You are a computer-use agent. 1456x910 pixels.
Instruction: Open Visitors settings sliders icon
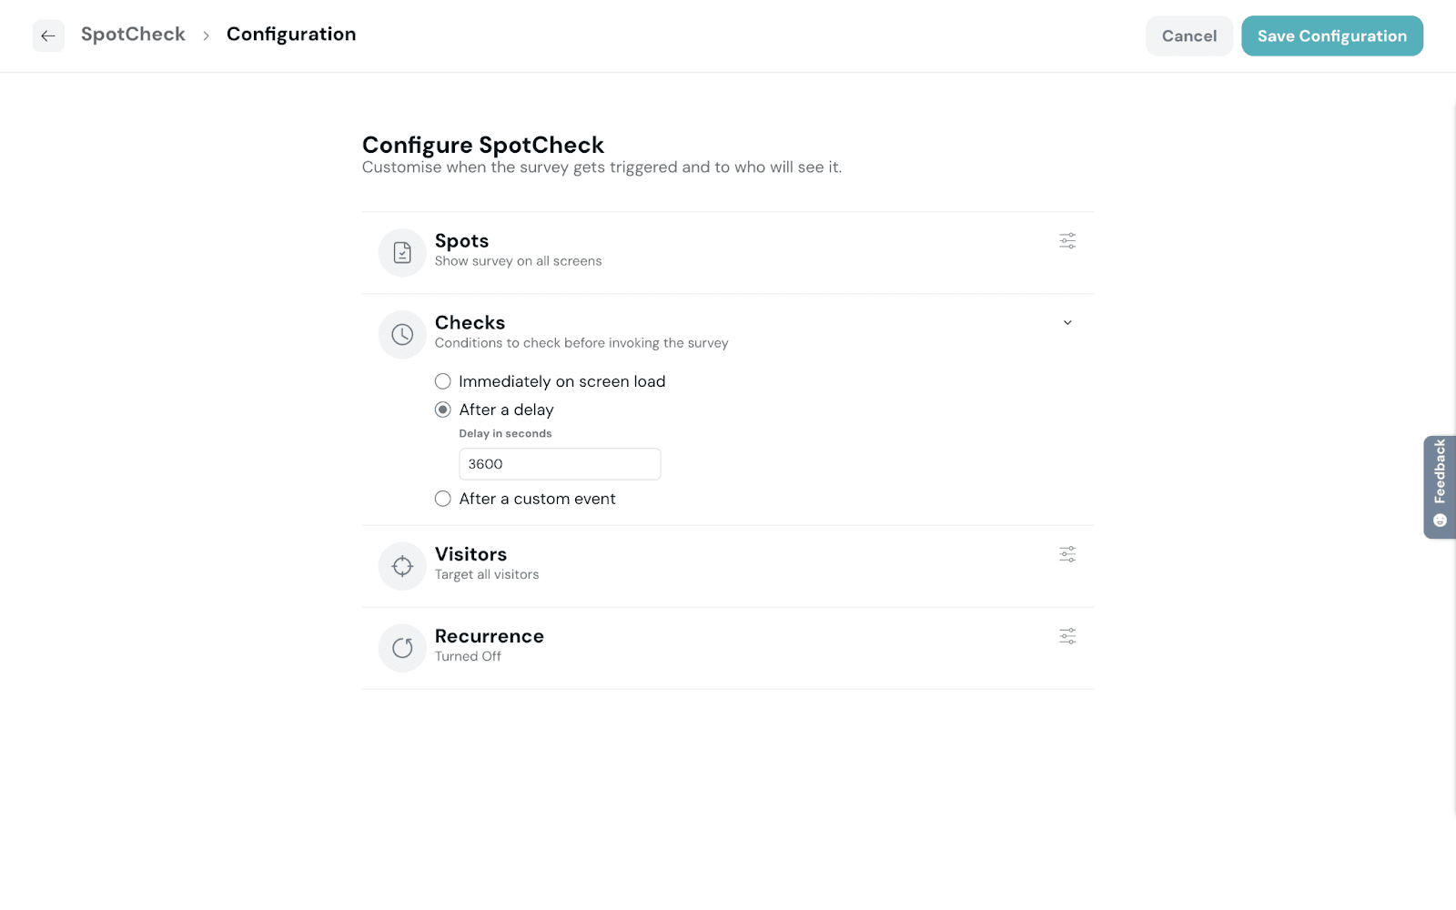[1067, 554]
